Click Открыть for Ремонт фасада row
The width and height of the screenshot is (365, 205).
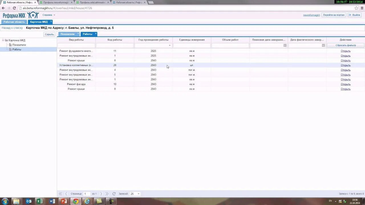pos(346,84)
